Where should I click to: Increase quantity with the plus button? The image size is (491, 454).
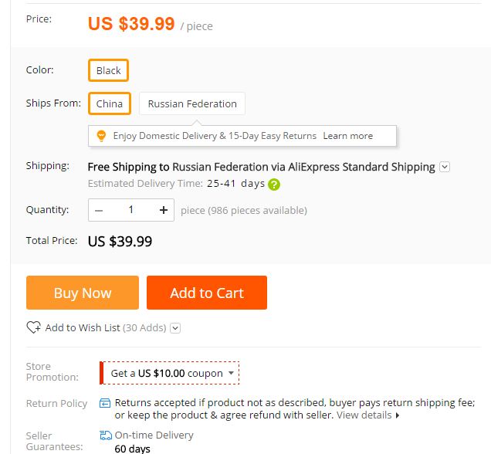[x=164, y=210]
